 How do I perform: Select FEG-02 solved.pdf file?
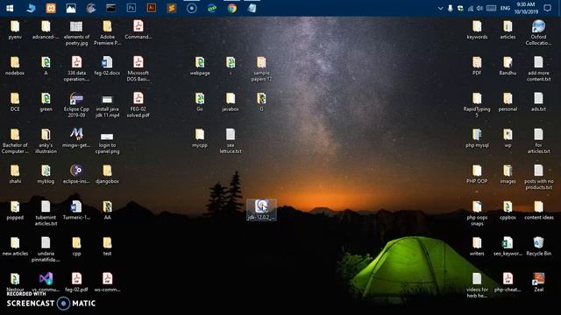(x=138, y=105)
